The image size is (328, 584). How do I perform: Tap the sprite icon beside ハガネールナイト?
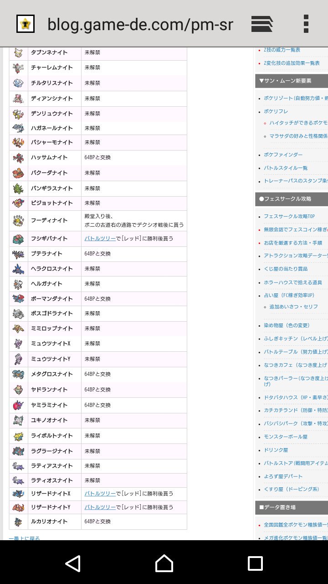[18, 128]
